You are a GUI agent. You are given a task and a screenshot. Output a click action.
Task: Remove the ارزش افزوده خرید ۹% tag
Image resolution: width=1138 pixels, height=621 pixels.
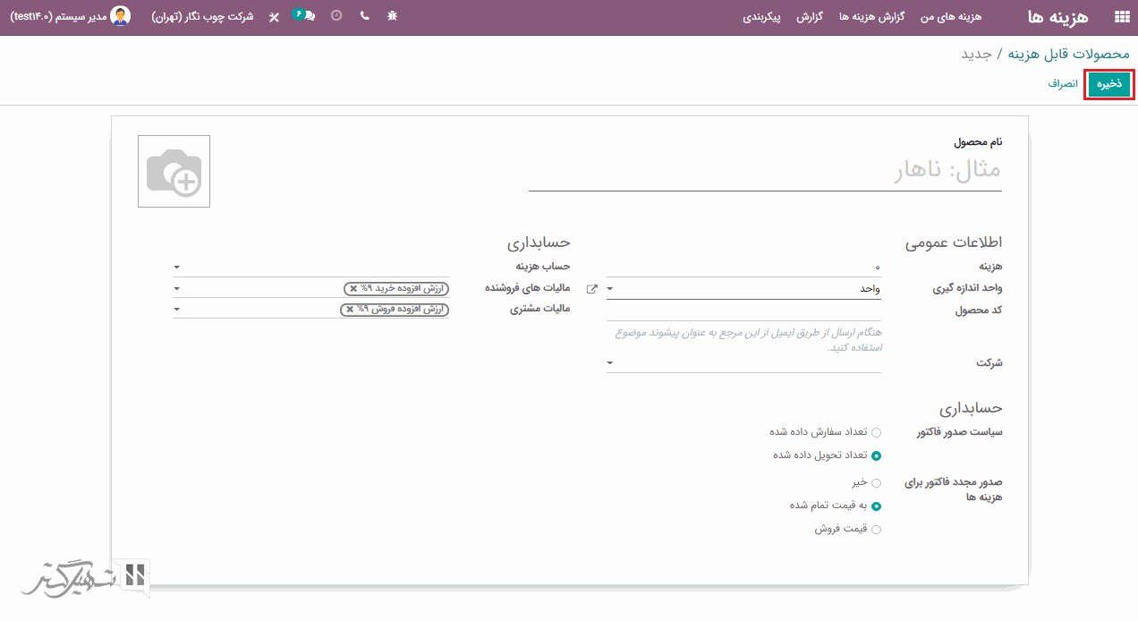coord(353,288)
